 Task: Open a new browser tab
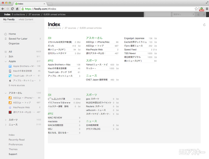(50, 4)
